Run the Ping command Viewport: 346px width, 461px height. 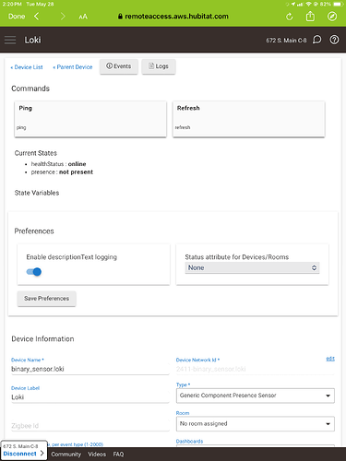90,119
